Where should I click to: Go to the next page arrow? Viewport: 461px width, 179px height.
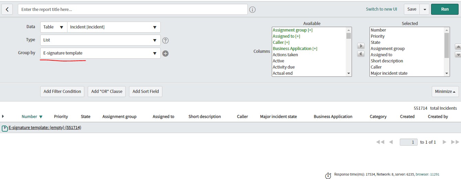pyautogui.click(x=444, y=142)
